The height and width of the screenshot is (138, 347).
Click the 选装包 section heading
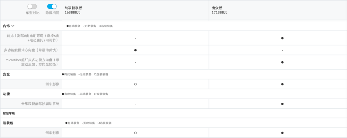tap(8, 123)
